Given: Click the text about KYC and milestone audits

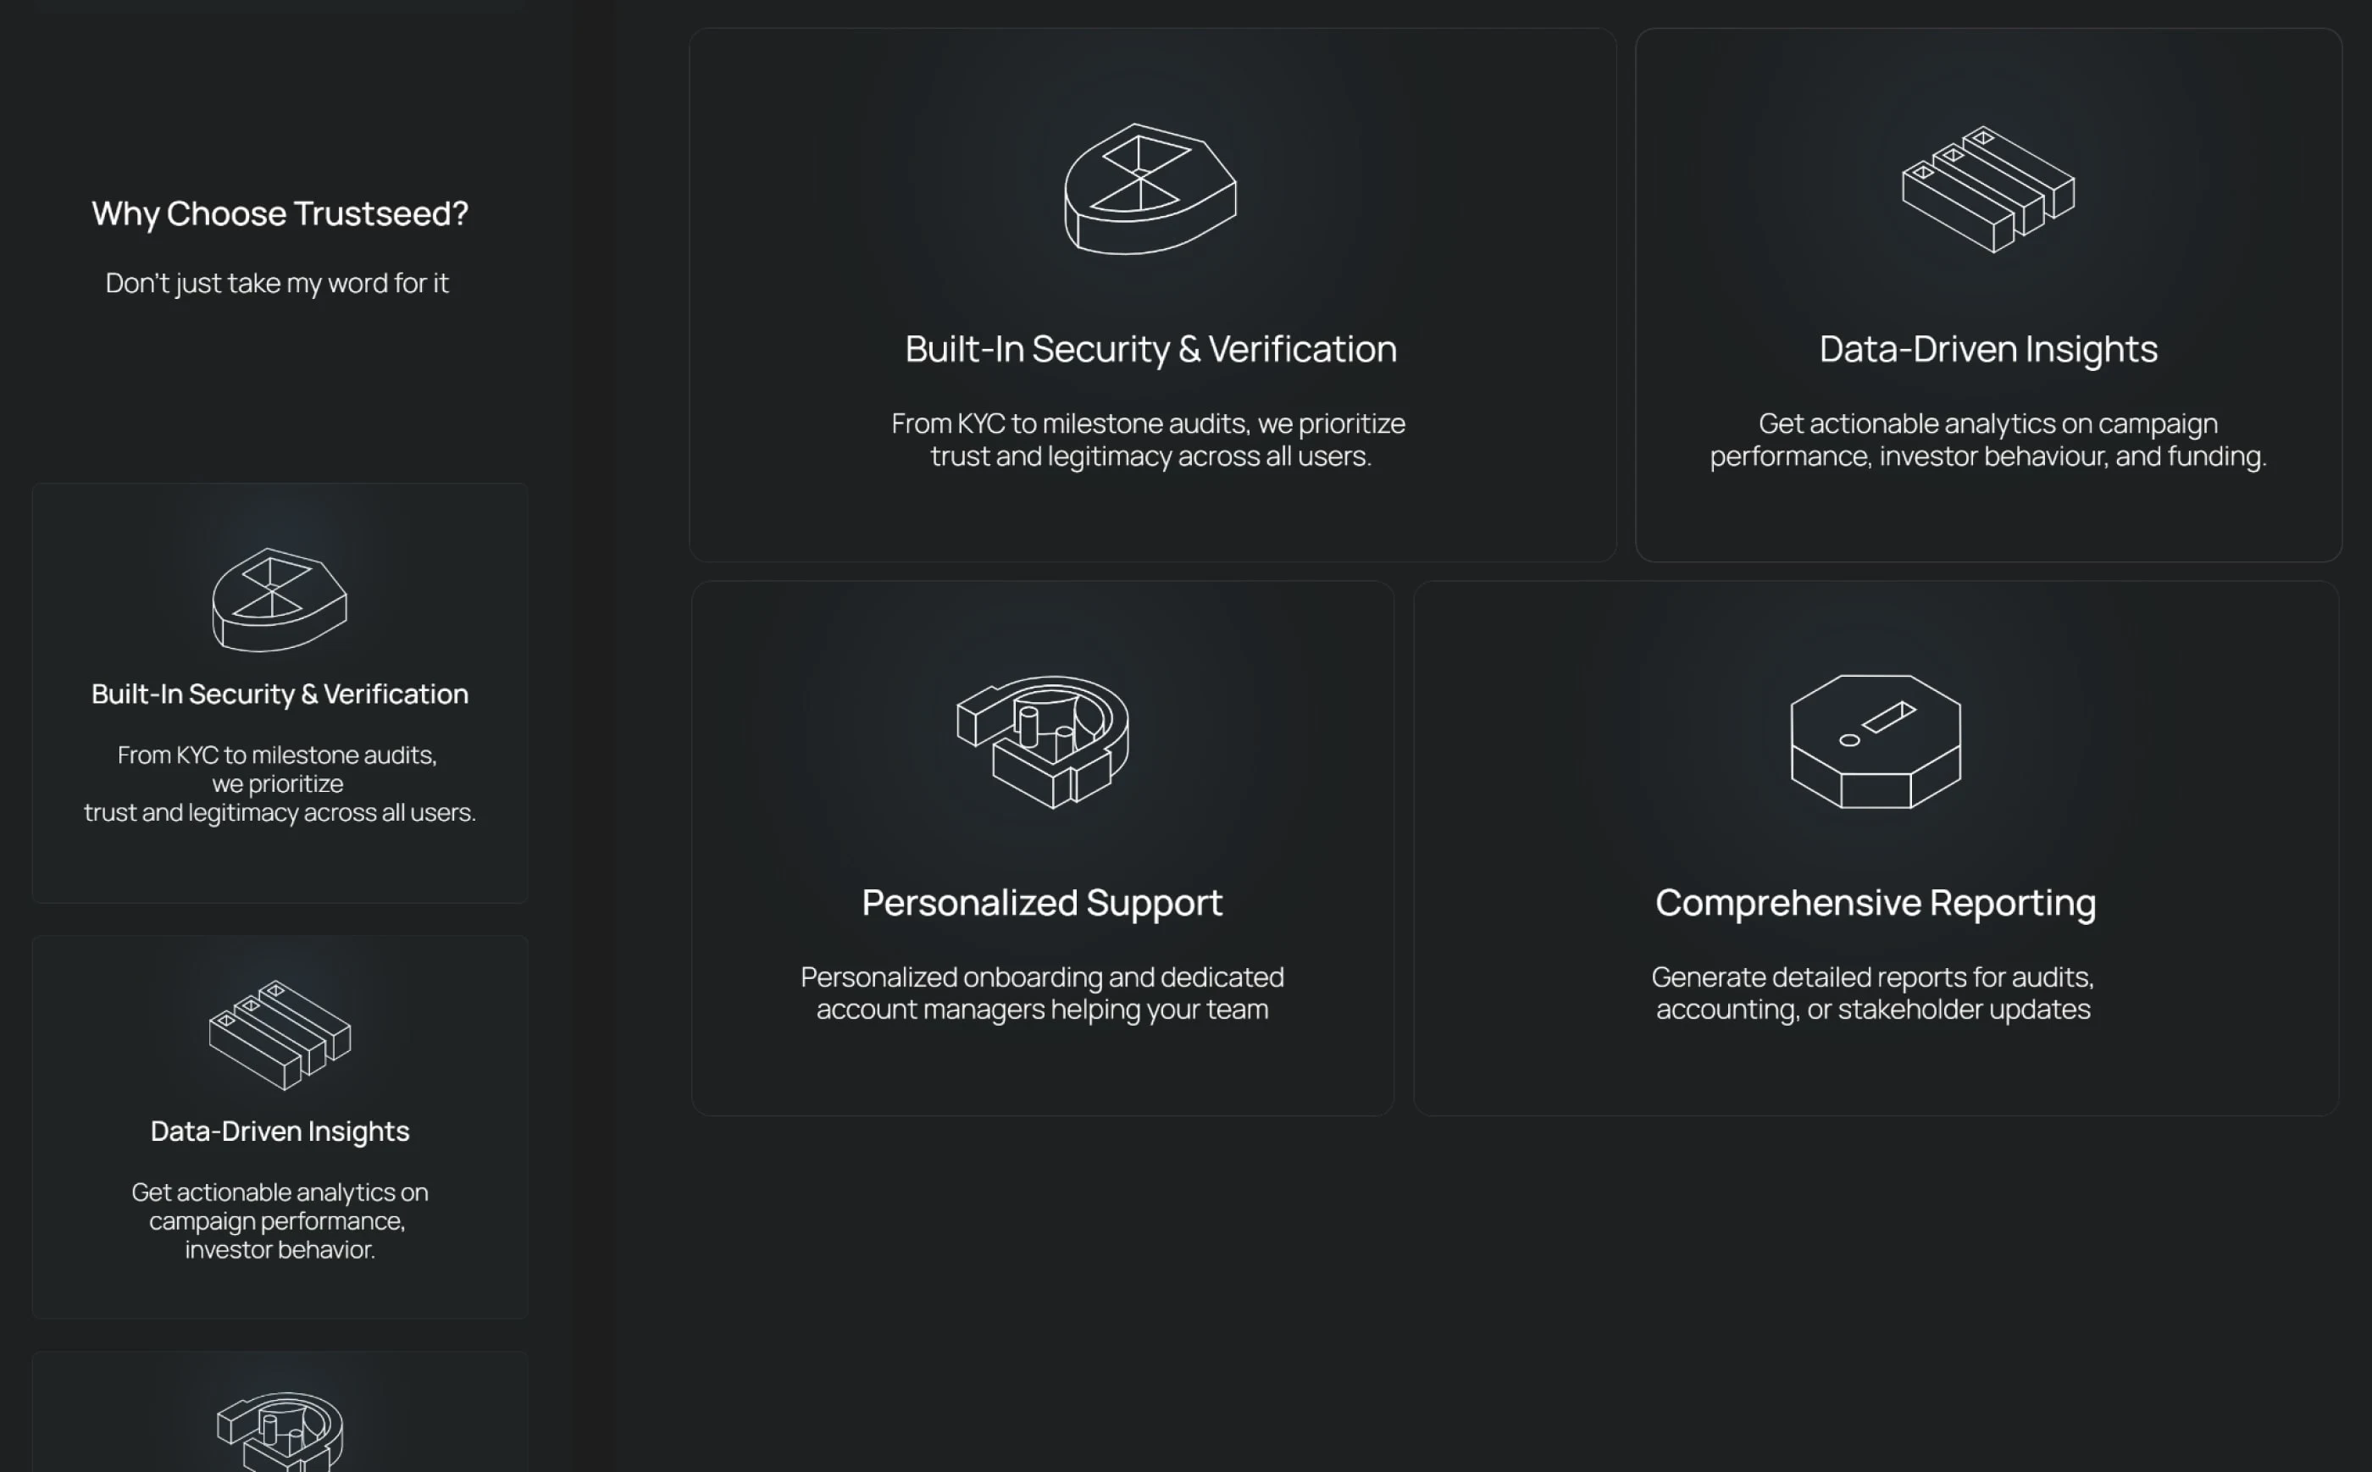Looking at the screenshot, I should tap(1149, 438).
